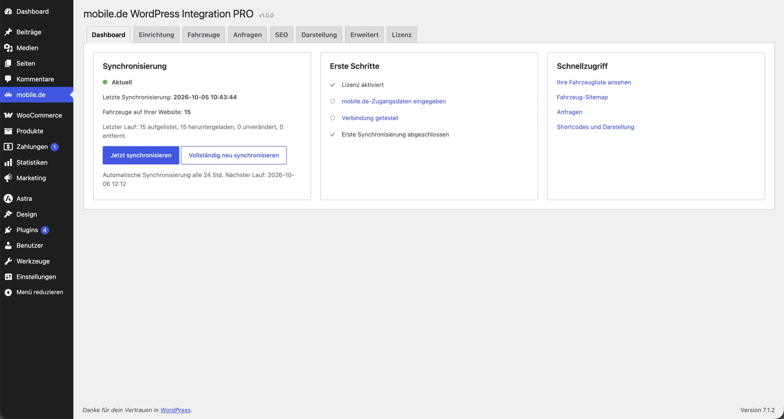
Task: Select the Anfragen tab
Action: [x=247, y=35]
